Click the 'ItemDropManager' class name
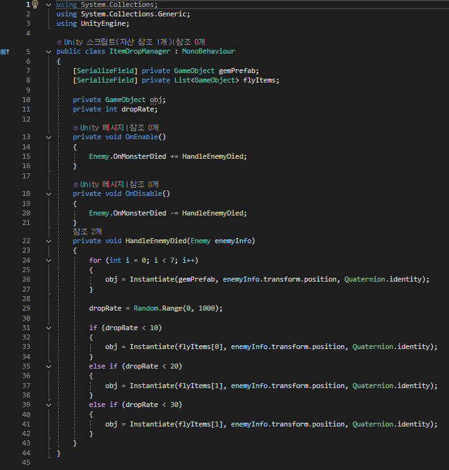This screenshot has height=470, width=449. point(140,51)
